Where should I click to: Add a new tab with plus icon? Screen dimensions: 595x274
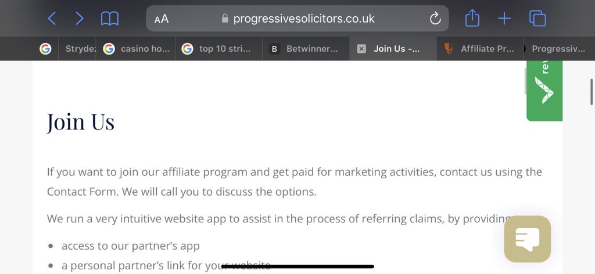504,19
